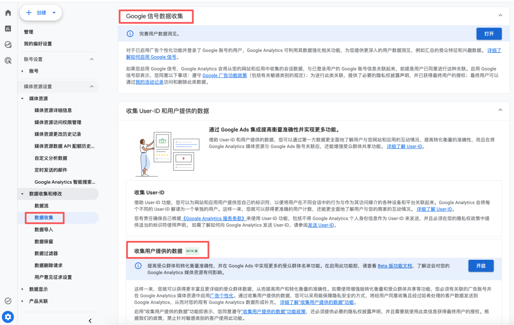Image resolution: width=514 pixels, height=325 pixels.
Task: Click the 媒体资源设置 section header
Action: (59, 87)
